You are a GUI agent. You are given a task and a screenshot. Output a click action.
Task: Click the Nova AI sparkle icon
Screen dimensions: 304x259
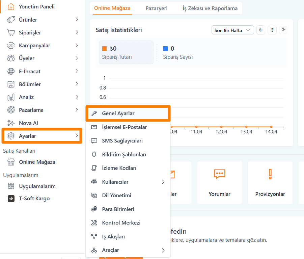11,123
